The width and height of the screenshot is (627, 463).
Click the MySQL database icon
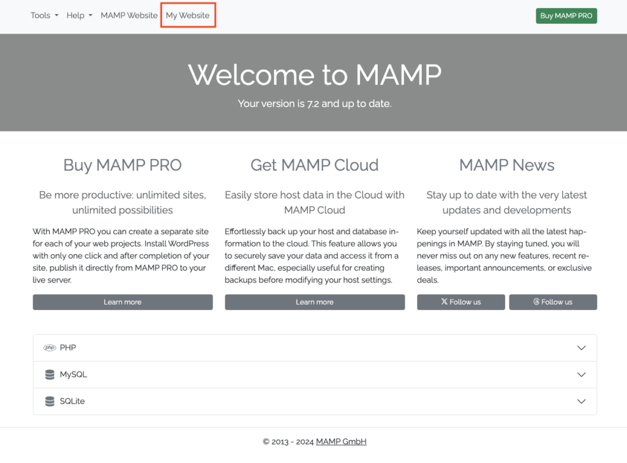(x=50, y=375)
